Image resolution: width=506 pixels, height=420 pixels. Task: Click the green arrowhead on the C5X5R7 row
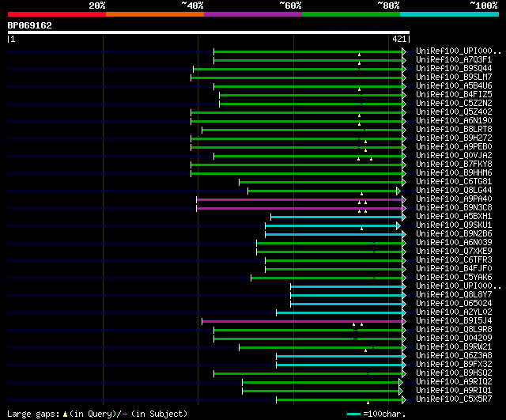click(404, 400)
